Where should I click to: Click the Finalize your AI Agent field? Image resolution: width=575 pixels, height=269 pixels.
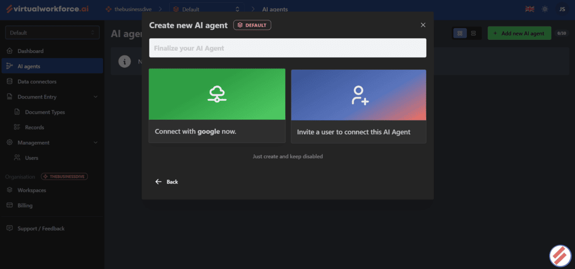287,48
